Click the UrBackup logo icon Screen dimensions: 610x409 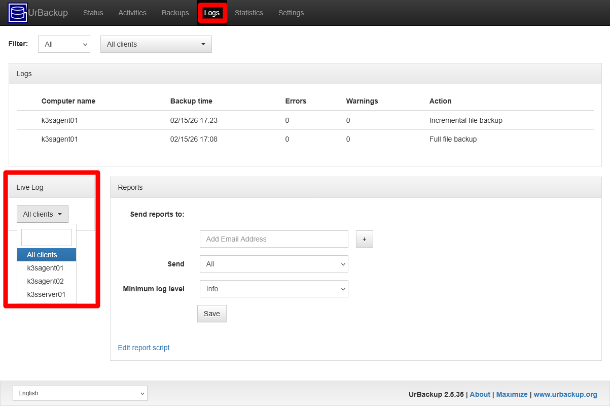[x=17, y=12]
